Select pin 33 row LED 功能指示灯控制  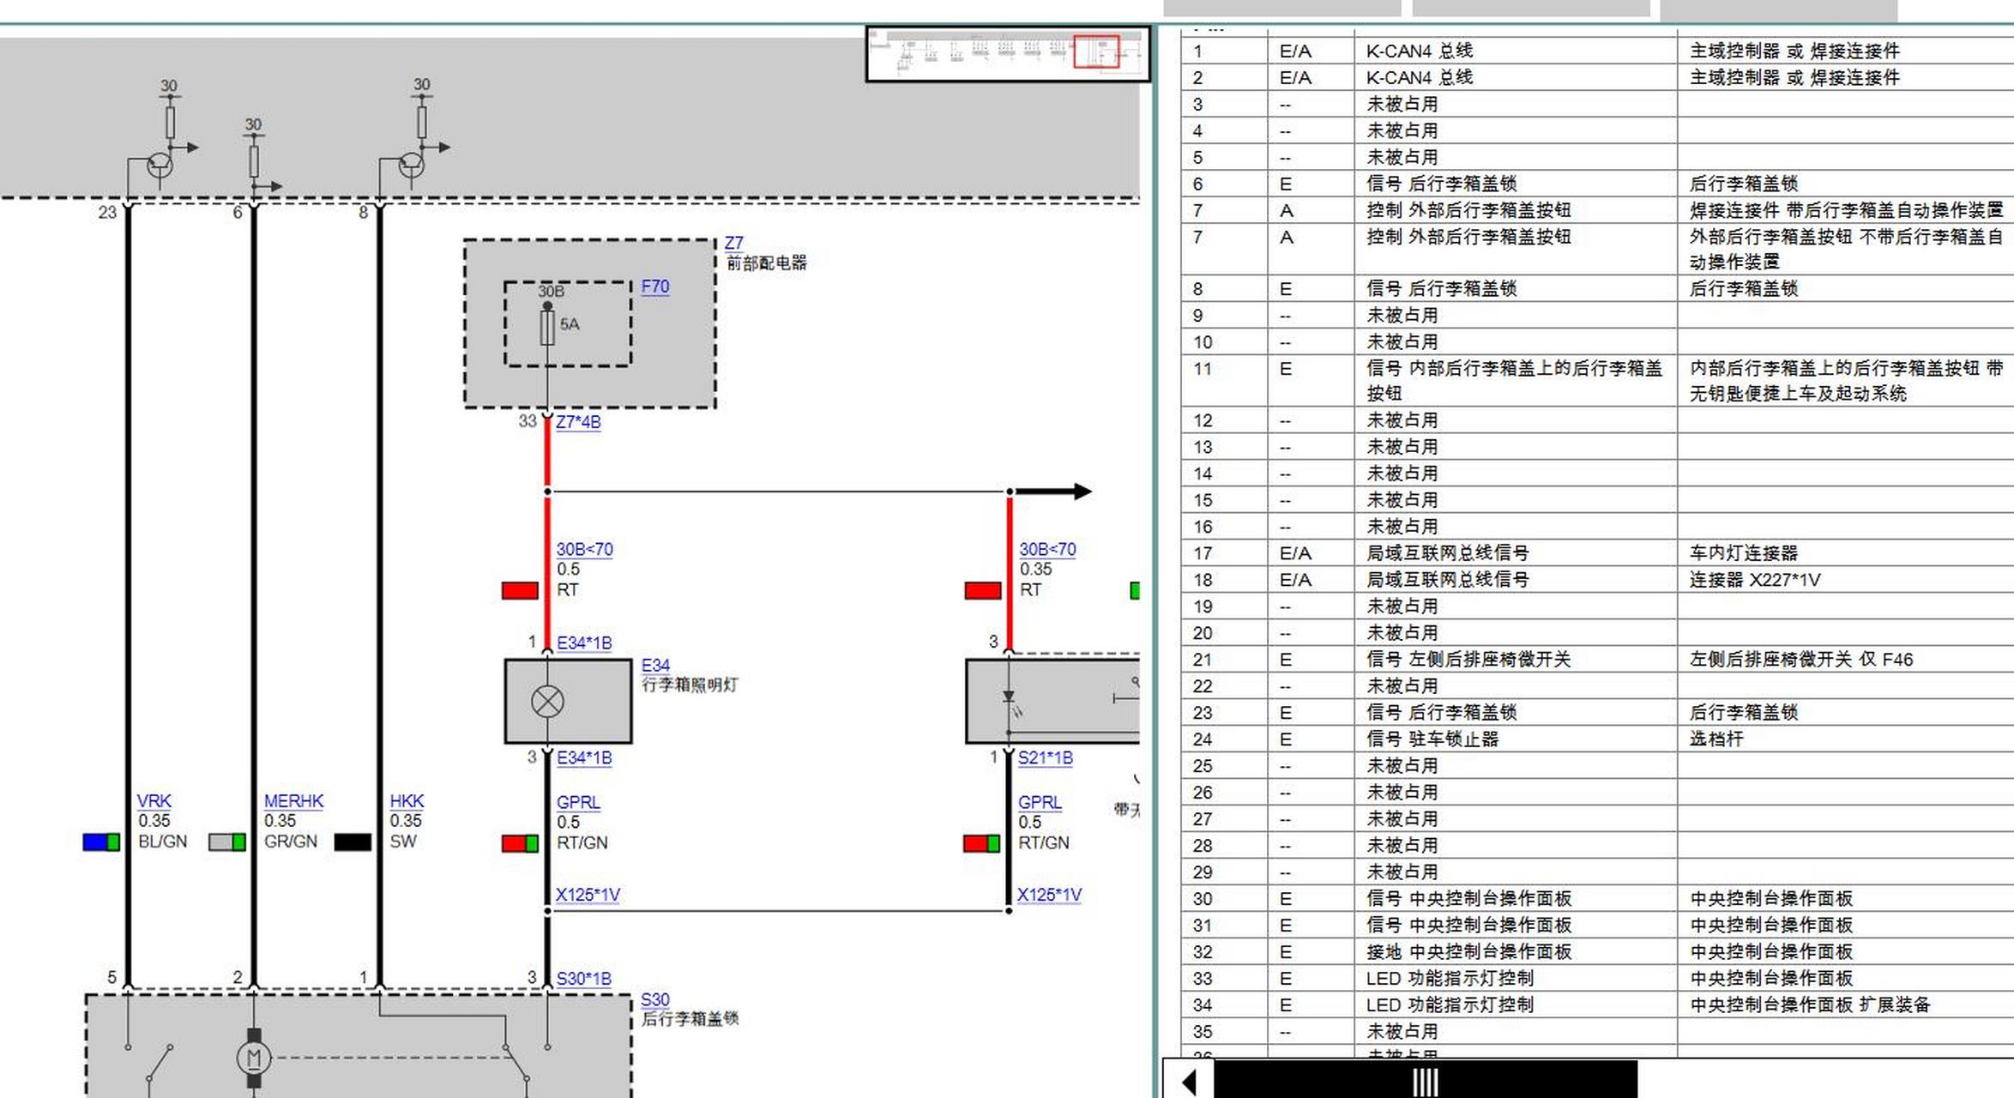(x=1597, y=978)
